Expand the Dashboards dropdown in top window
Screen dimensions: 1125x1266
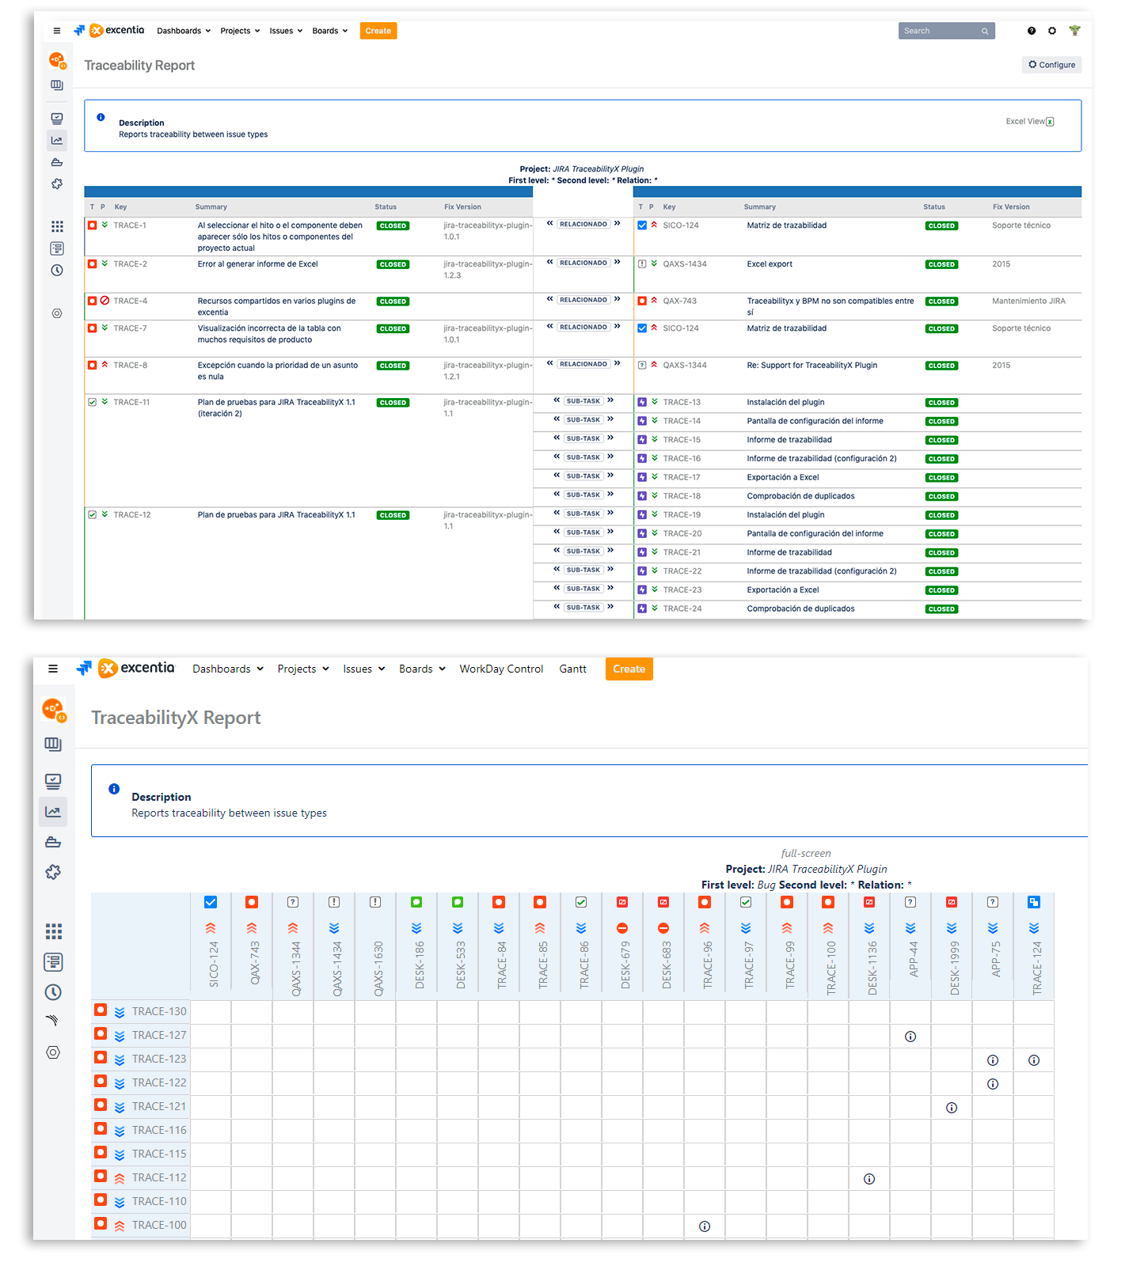click(x=184, y=31)
